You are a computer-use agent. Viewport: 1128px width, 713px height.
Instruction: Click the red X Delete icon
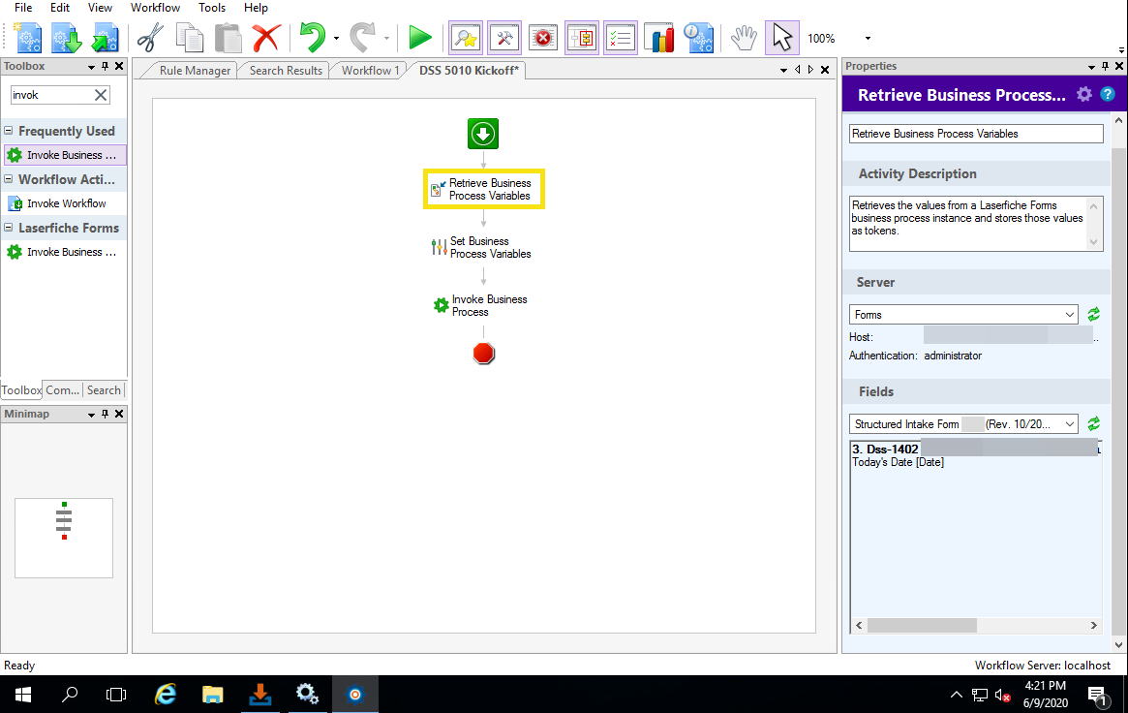[x=265, y=39]
